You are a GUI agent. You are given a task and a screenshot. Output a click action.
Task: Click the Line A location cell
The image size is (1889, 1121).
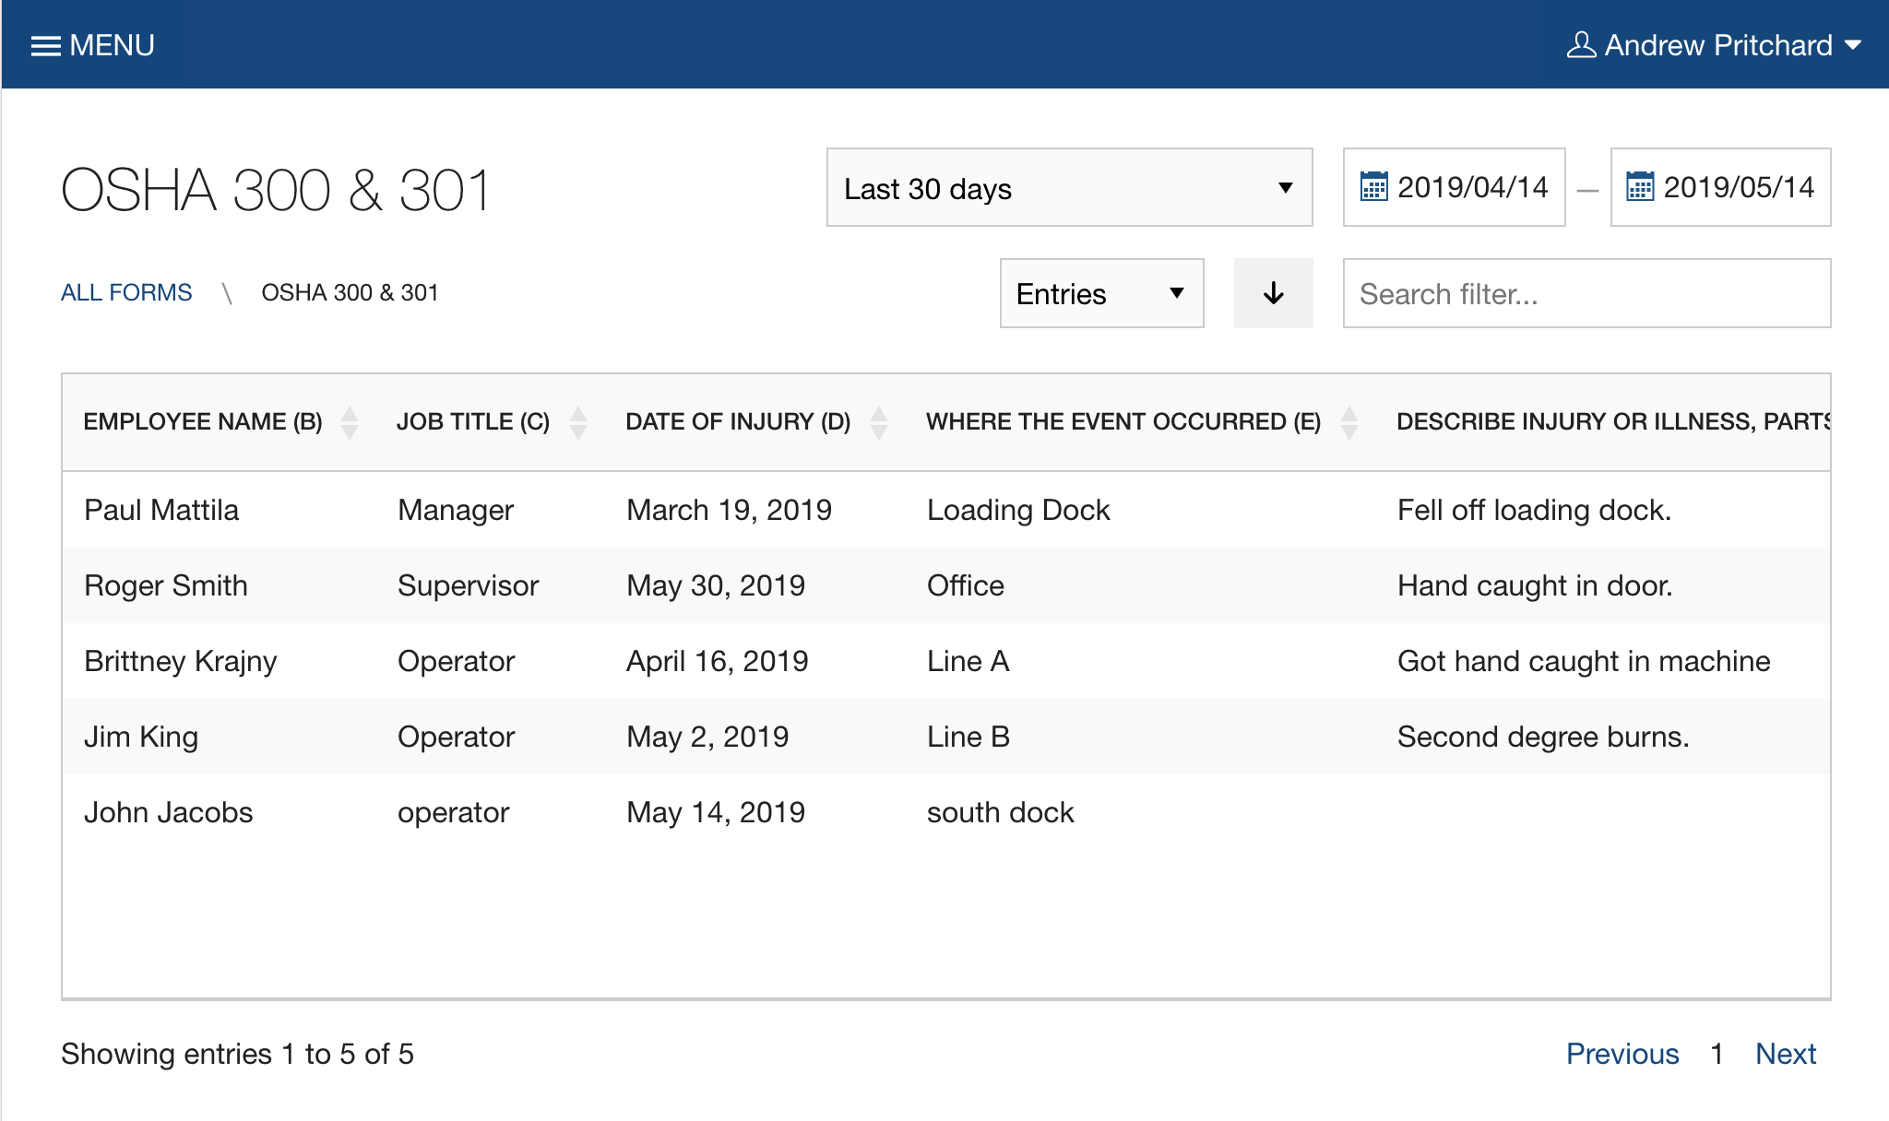click(x=968, y=661)
